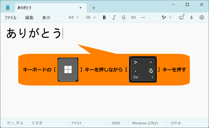Open the account profile icon
209x128 pixels.
[192, 17]
